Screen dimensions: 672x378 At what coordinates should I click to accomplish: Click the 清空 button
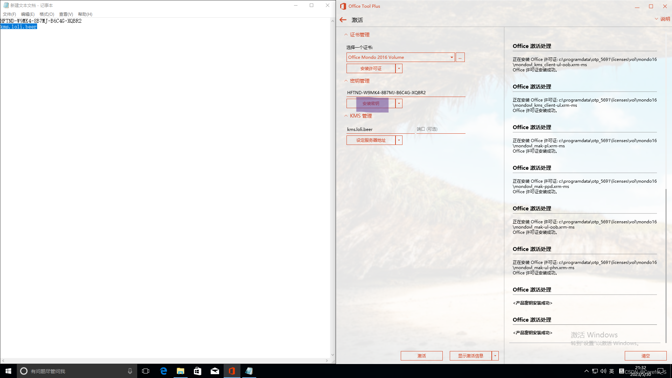(x=645, y=356)
